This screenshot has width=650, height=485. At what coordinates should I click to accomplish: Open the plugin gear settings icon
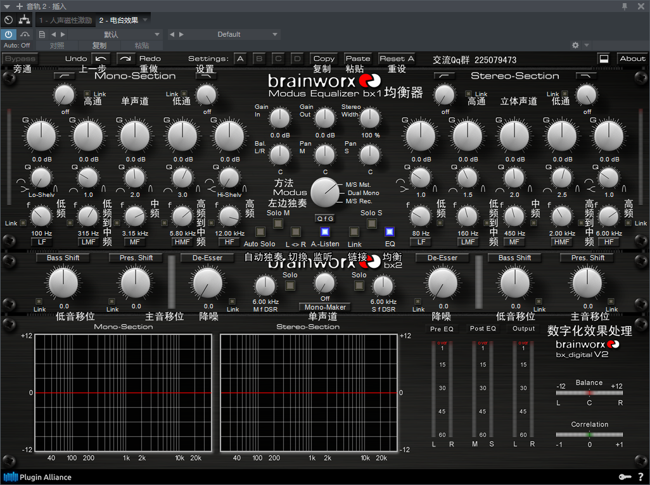coord(575,45)
